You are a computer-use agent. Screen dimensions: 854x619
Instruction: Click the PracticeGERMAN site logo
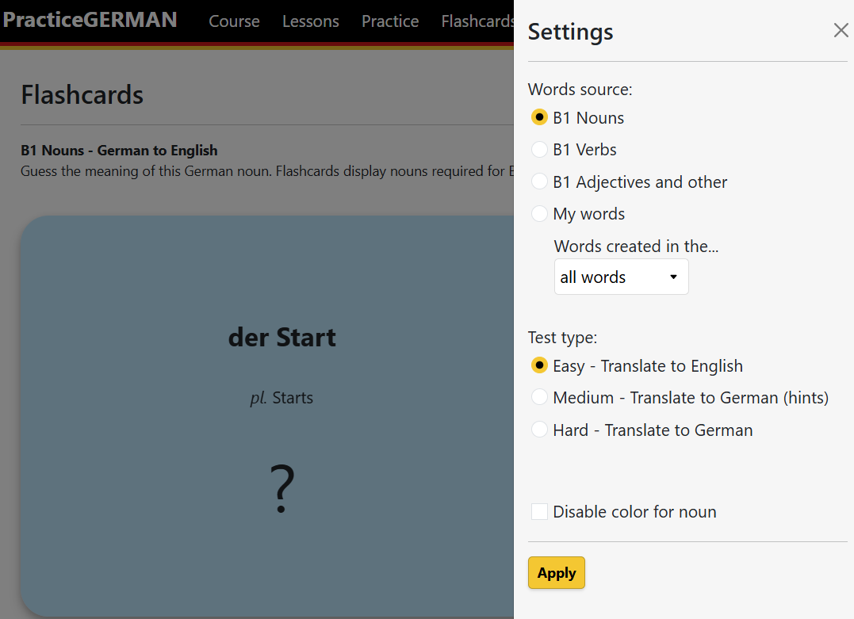[90, 21]
